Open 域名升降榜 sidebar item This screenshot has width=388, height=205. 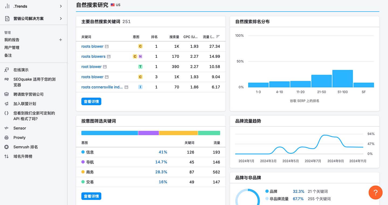[23, 156]
